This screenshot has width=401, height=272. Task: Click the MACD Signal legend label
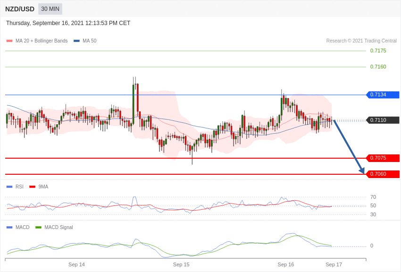[58, 227]
